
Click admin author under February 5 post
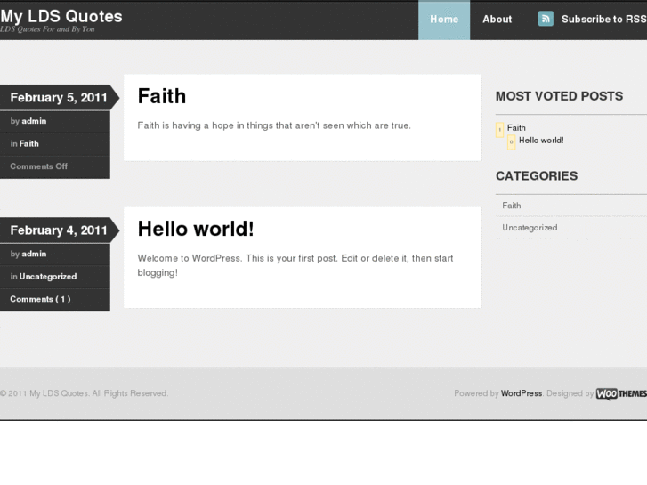35,121
